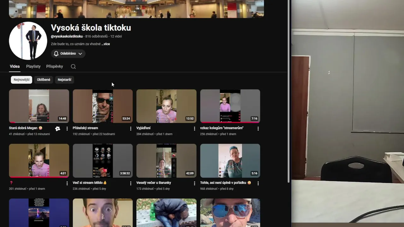Click the Vyjádření video title

[x=143, y=128]
